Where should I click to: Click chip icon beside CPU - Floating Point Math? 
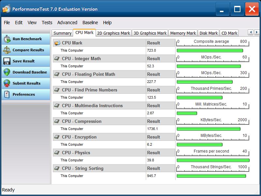point(57,74)
